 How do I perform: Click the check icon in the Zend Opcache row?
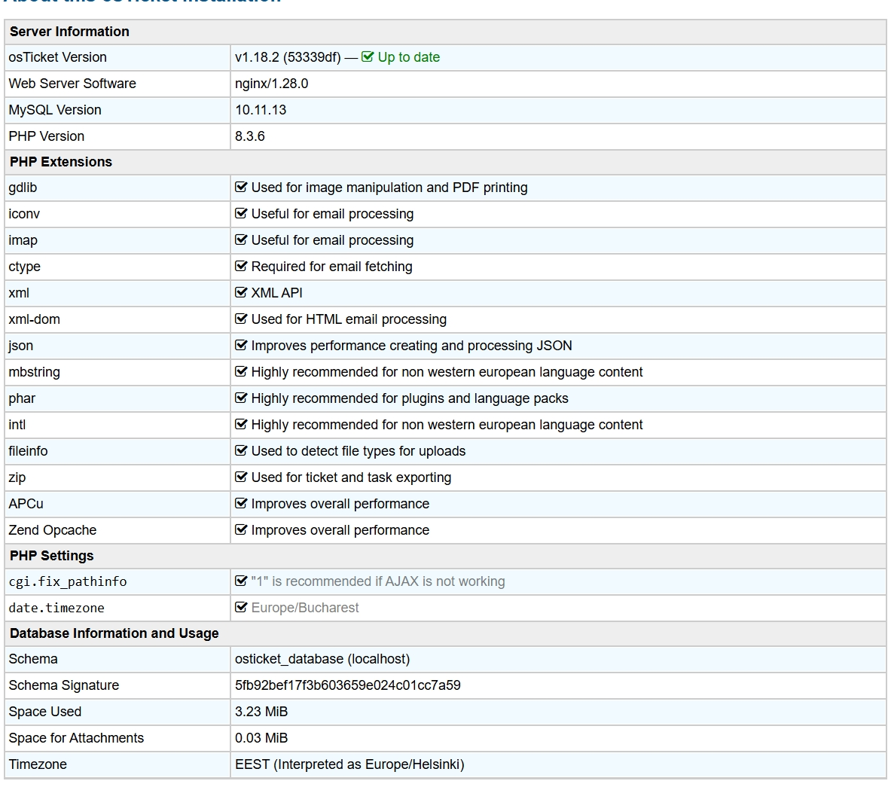pos(241,530)
